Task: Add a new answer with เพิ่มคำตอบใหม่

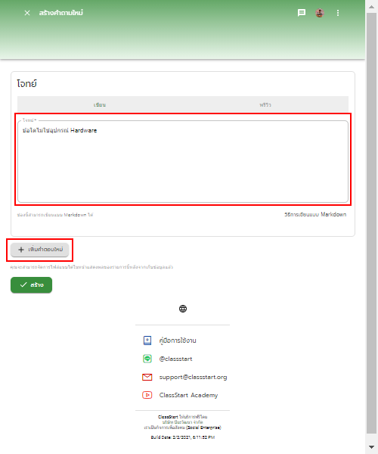Action: [39, 250]
